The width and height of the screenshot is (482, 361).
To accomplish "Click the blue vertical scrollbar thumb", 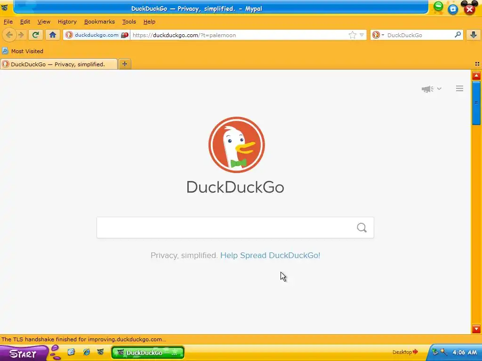I will (476, 103).
